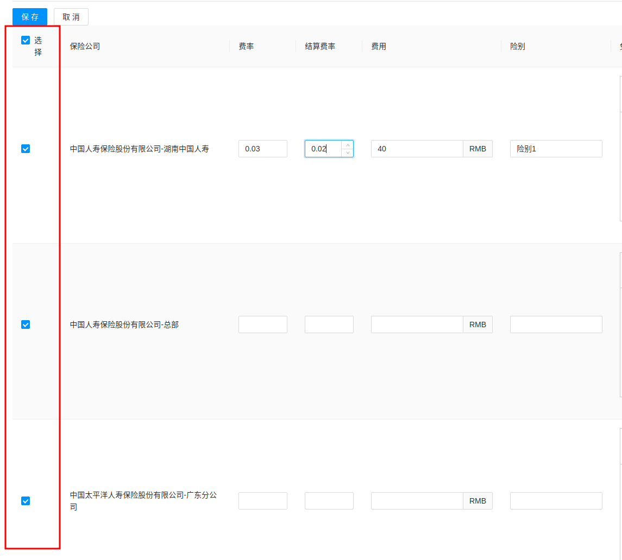Uncheck the 湖南中国人寿 row checkbox
622x560 pixels.
[26, 149]
